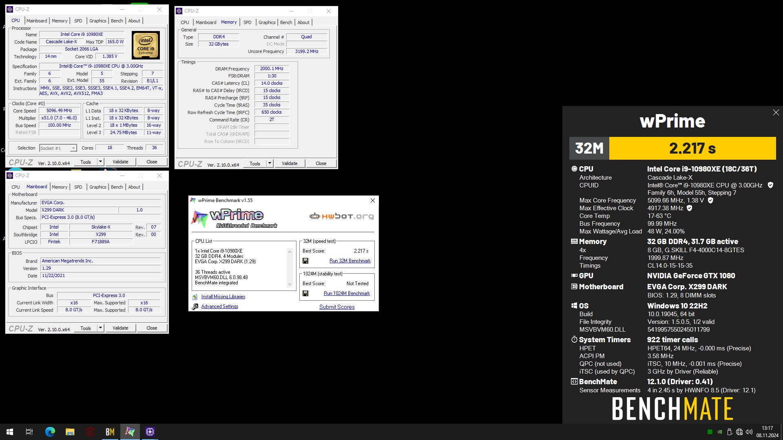Viewport: 783px width, 440px height.
Task: Open Mainboard tab in Memory CPU-Z window
Action: (x=206, y=22)
